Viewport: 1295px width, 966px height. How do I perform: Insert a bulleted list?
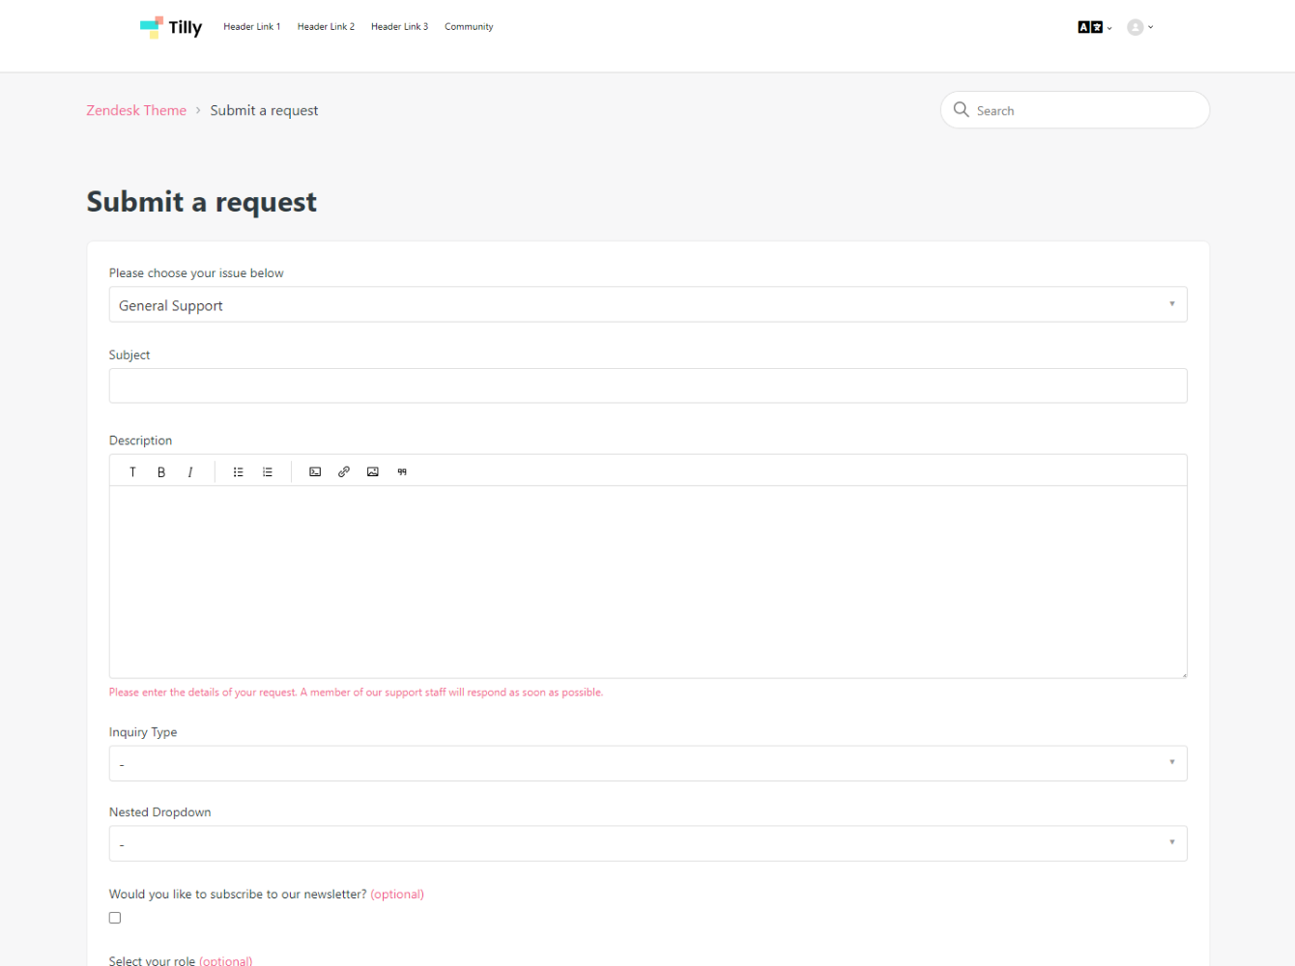pyautogui.click(x=239, y=472)
